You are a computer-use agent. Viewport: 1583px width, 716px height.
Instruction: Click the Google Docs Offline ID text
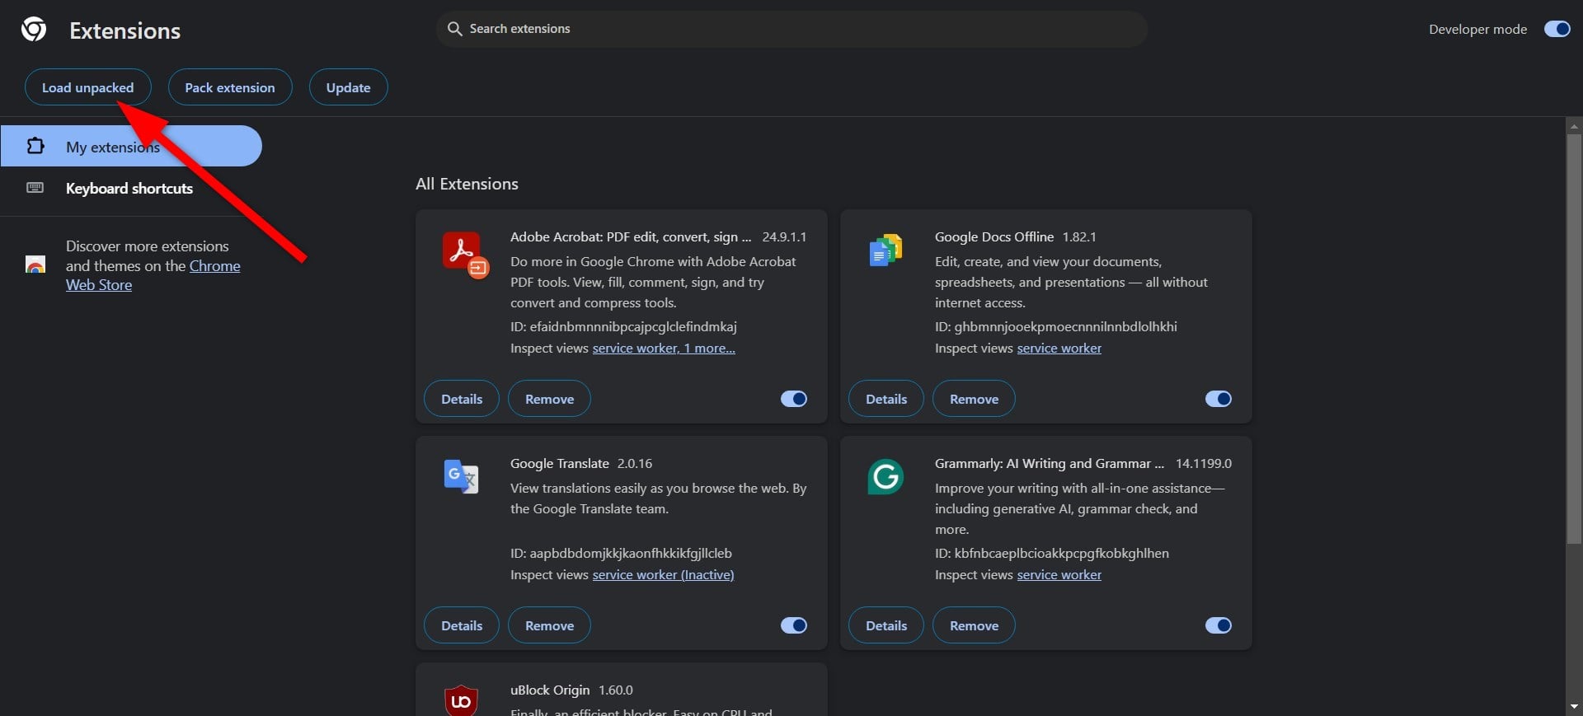click(1055, 327)
